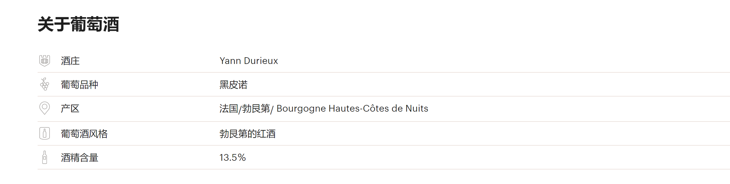Click the winery castle shield icon
The image size is (730, 184).
coord(45,61)
